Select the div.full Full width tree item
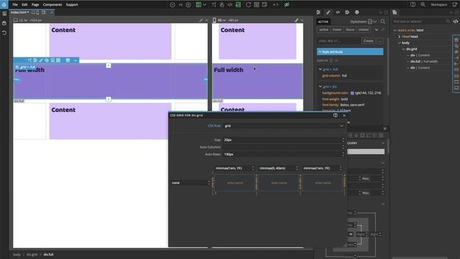 pyautogui.click(x=424, y=61)
